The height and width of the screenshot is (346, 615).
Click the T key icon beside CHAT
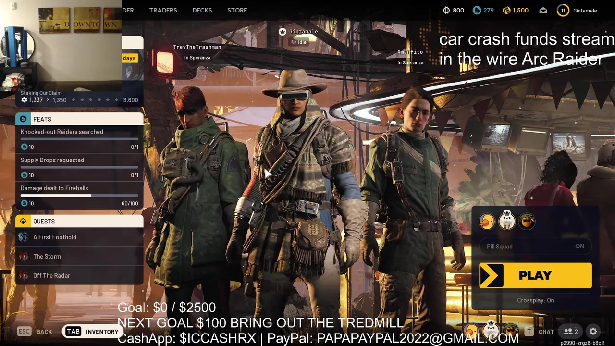point(529,332)
